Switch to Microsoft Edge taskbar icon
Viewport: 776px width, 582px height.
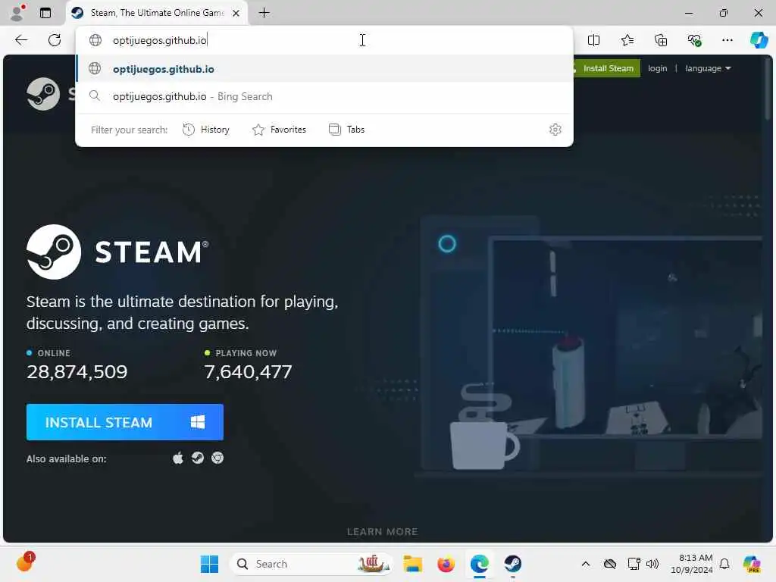click(x=480, y=564)
